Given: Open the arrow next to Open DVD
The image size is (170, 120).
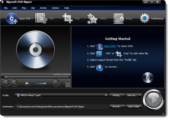Looking at the screenshot, I should (32, 19).
